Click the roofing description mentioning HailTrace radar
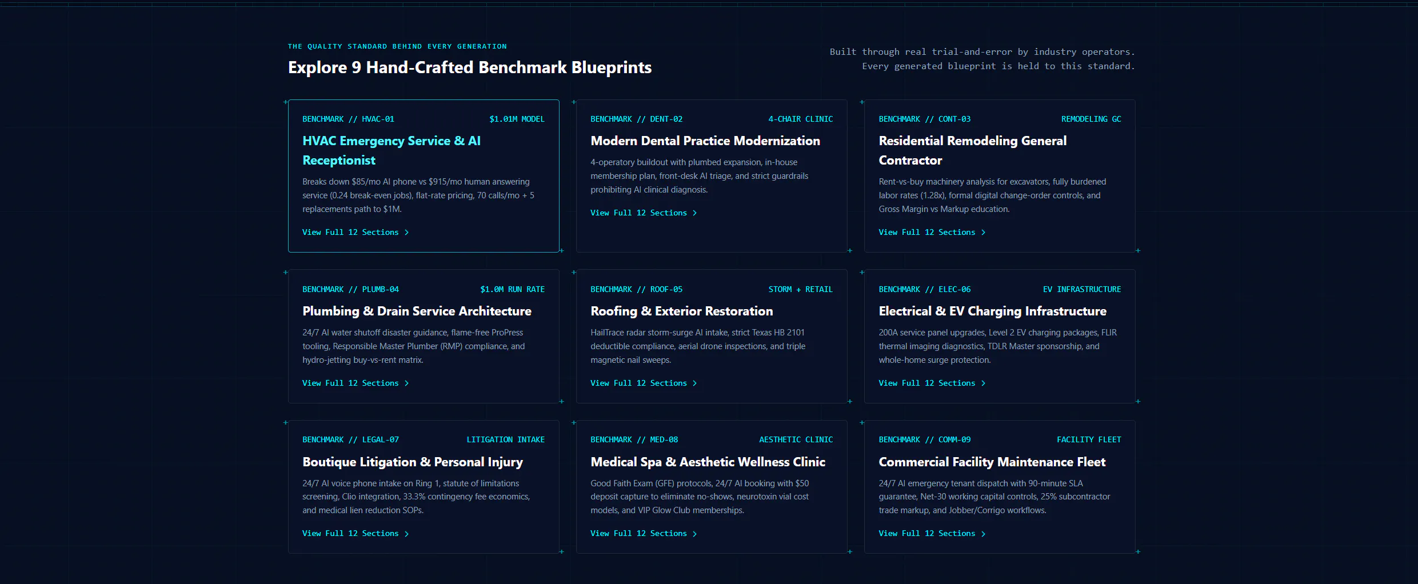This screenshot has width=1418, height=584. [x=698, y=346]
